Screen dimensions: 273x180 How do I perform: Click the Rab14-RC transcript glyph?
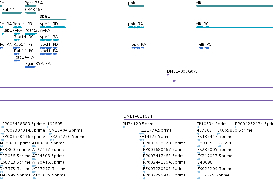point(17,40)
